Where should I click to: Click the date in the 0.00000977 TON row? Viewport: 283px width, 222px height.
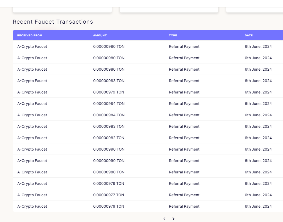pyautogui.click(x=258, y=195)
